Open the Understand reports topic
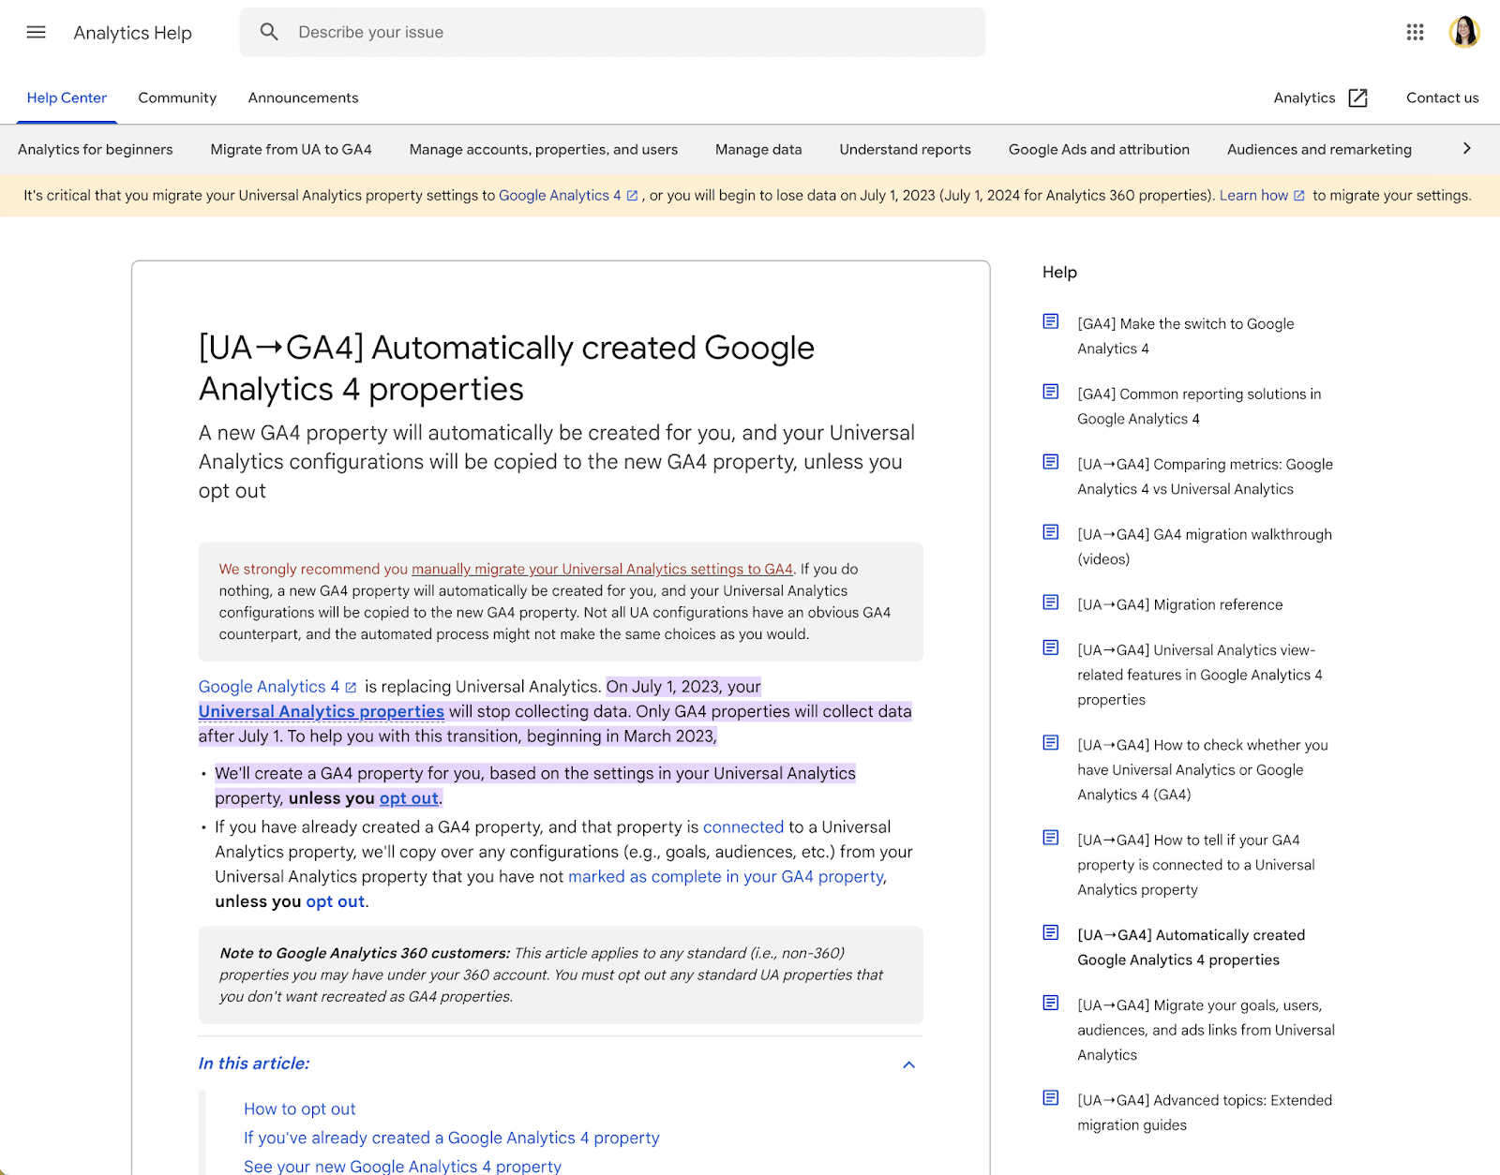The width and height of the screenshot is (1500, 1175). (906, 149)
